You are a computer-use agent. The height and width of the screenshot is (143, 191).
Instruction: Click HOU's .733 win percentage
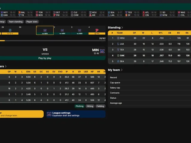[x=161, y=38]
